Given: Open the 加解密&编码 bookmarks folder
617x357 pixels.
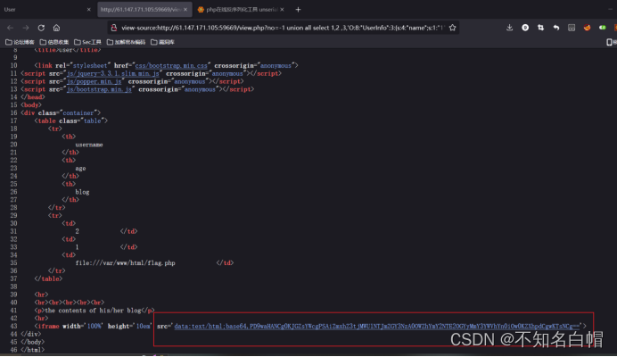Looking at the screenshot, I should (127, 42).
